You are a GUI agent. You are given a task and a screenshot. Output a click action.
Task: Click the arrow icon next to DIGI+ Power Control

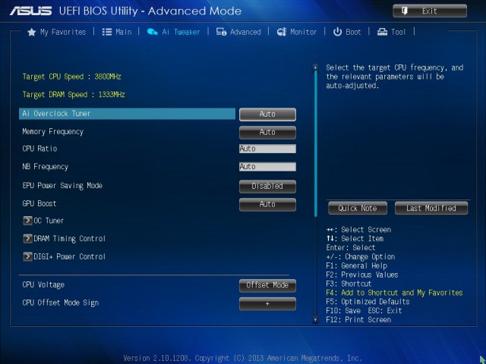click(x=27, y=256)
